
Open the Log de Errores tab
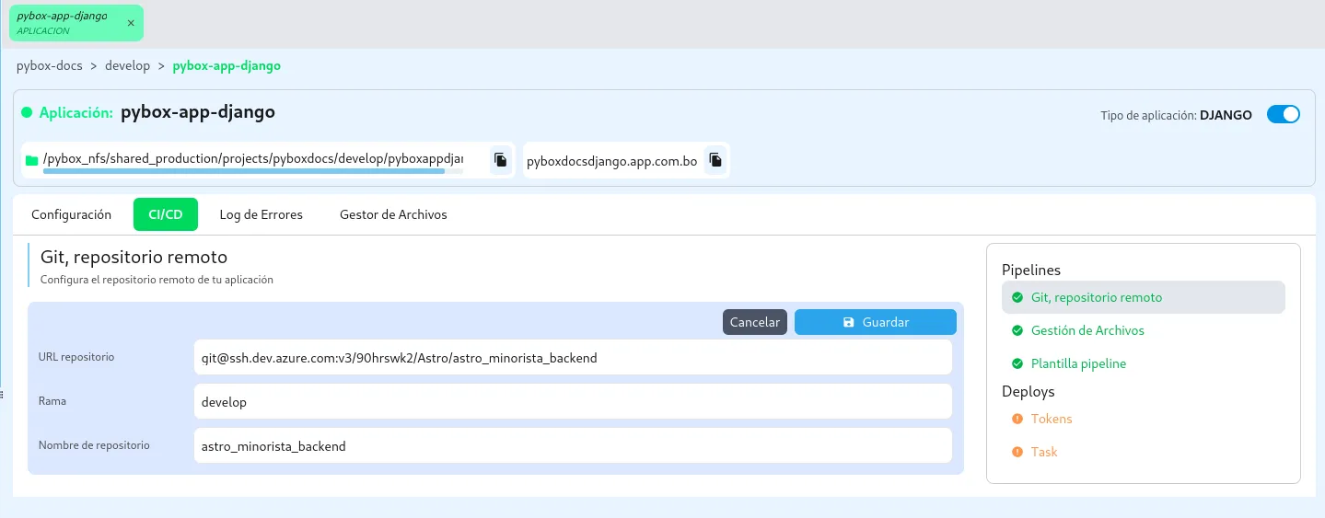262,214
